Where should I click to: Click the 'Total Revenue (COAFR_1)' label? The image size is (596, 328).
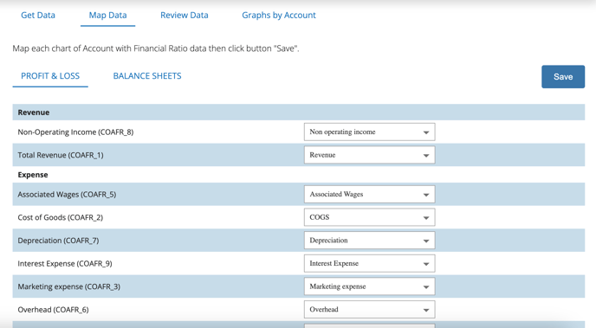coord(61,155)
